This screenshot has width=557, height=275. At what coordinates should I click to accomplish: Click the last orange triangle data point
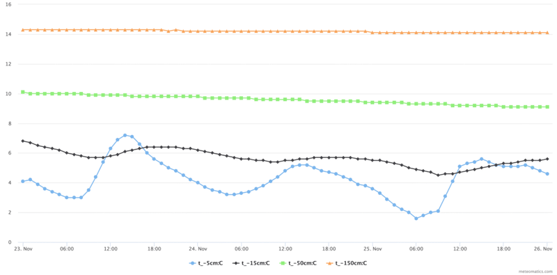547,32
